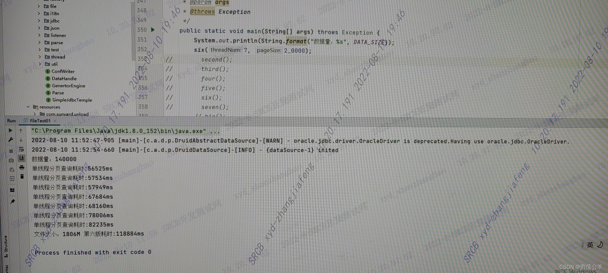Expand the jdbc package chevron
The width and height of the screenshot is (608, 273).
pos(39,21)
